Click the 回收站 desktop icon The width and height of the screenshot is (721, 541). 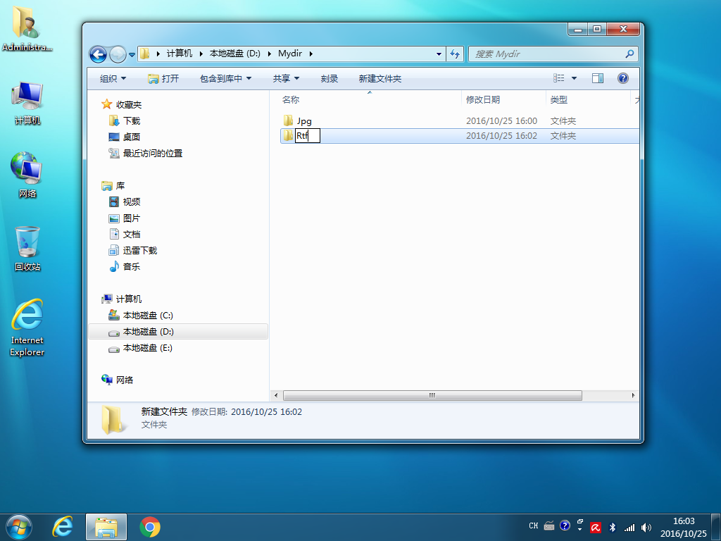point(27,249)
